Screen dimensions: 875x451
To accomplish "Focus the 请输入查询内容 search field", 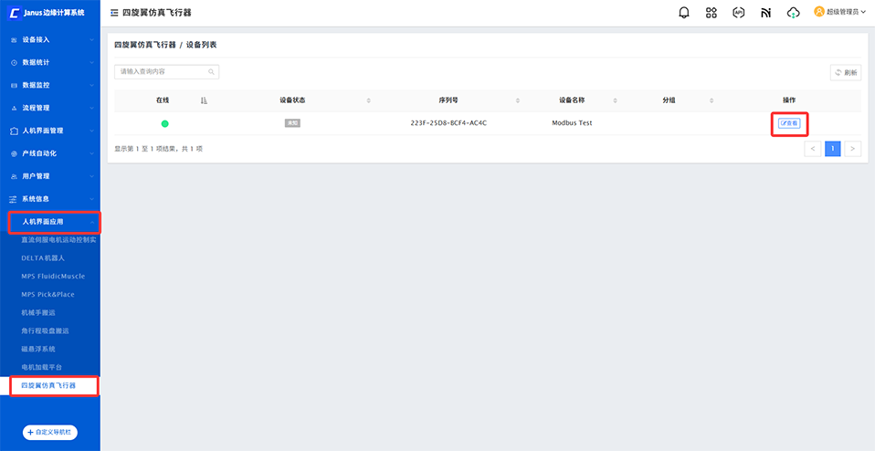I will click(x=160, y=71).
